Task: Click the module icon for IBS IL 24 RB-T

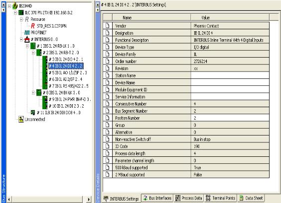Action: pyautogui.click(x=39, y=53)
